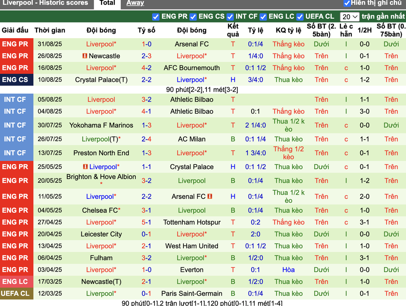Open the Away tab
The height and width of the screenshot is (306, 406).
[x=135, y=3]
